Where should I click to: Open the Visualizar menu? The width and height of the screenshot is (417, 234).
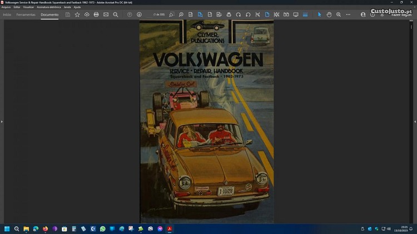28,7
